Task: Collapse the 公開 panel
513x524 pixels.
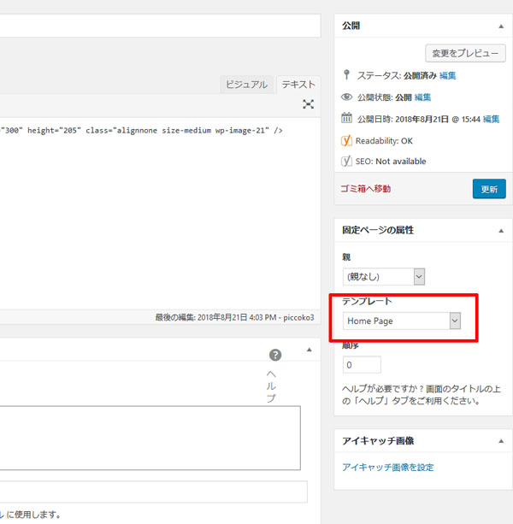Action: [501, 26]
